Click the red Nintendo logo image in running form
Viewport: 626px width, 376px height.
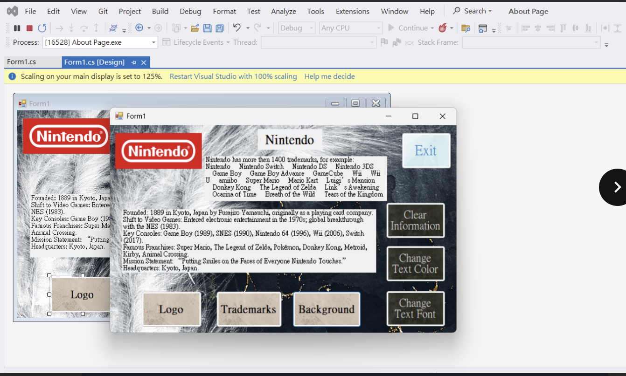tap(158, 151)
